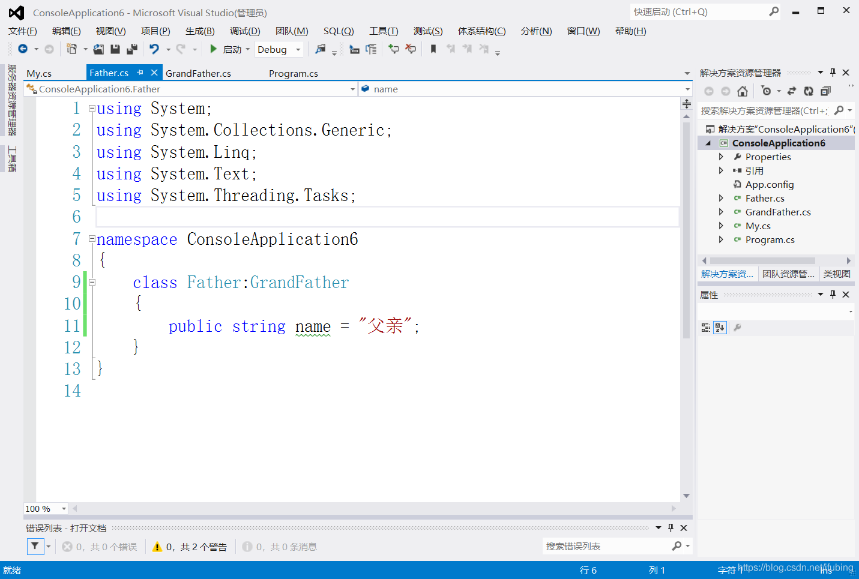Open the Debug configuration dropdown
The image size is (859, 579).
click(298, 50)
